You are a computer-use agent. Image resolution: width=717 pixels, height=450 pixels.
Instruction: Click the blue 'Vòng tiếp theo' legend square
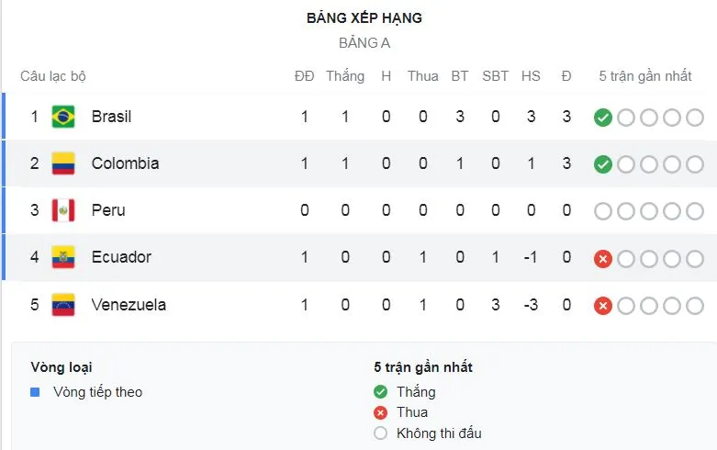pos(35,392)
